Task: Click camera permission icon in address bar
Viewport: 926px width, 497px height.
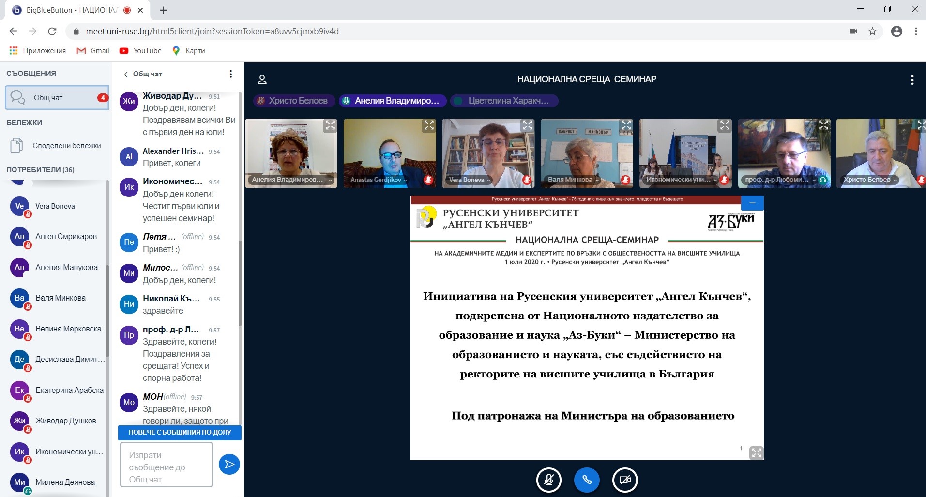Action: click(x=853, y=31)
